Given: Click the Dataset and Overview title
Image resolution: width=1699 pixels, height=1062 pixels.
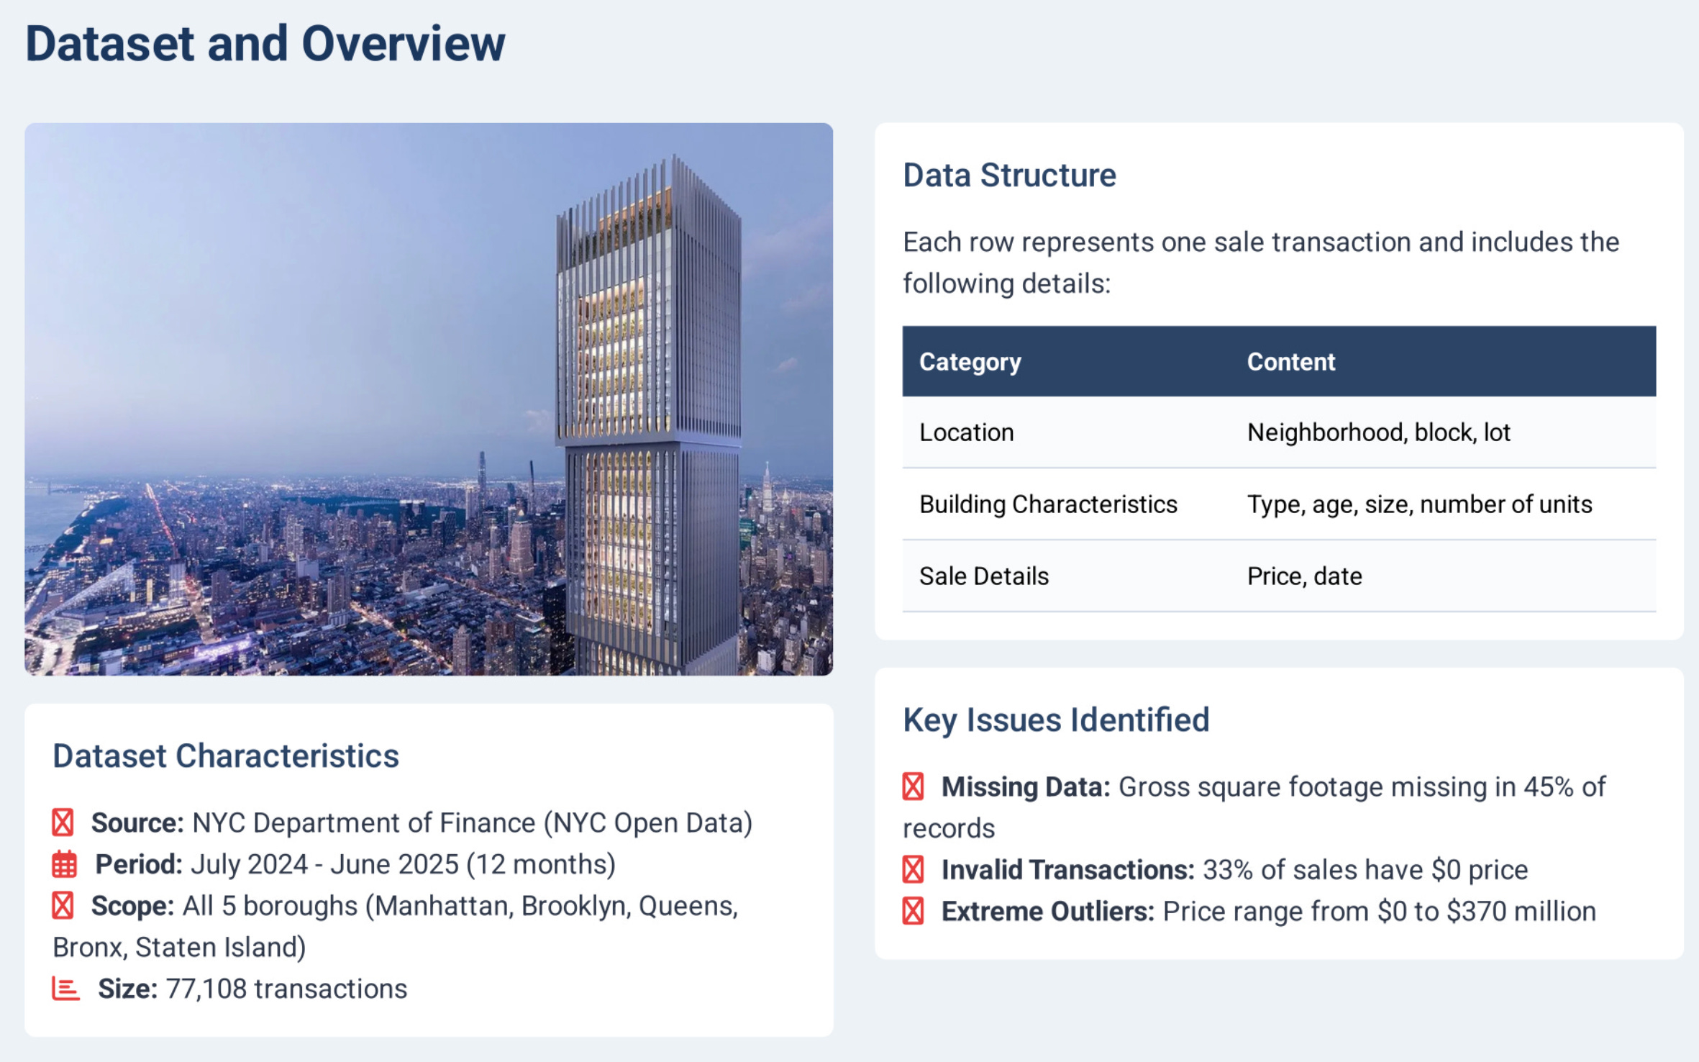Looking at the screenshot, I should click(x=265, y=44).
